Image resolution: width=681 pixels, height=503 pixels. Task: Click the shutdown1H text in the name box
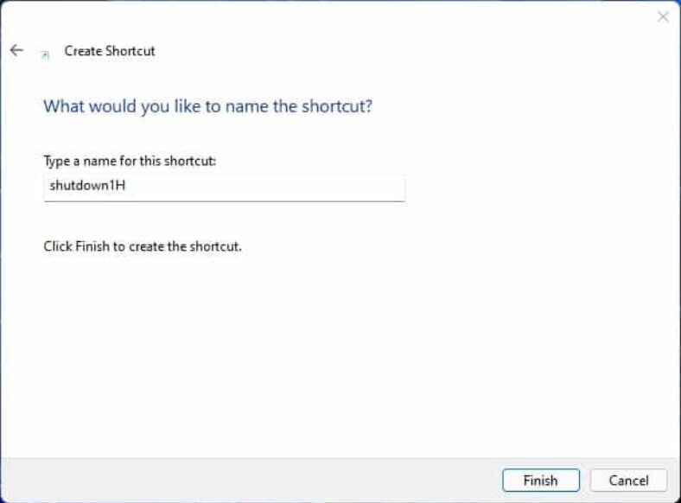tap(87, 186)
